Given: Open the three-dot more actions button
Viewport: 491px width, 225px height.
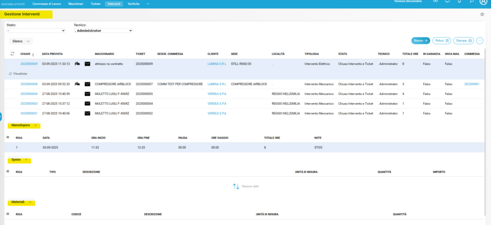Looking at the screenshot, I should coord(479,41).
